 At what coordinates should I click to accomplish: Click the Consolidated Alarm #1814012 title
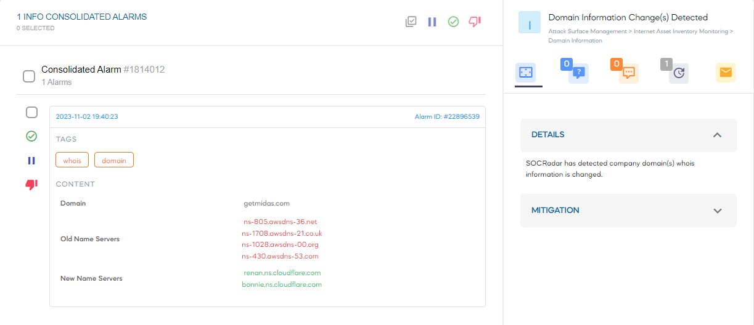pyautogui.click(x=103, y=70)
